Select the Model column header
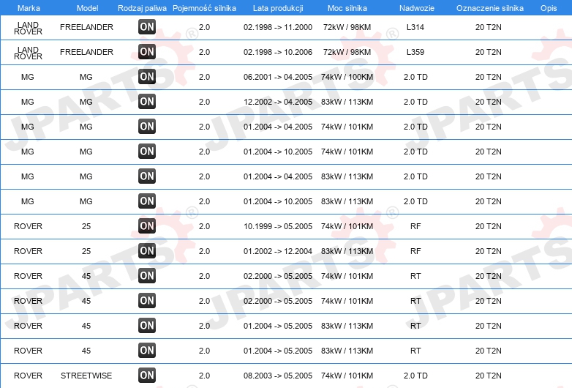572x388 pixels. (87, 8)
